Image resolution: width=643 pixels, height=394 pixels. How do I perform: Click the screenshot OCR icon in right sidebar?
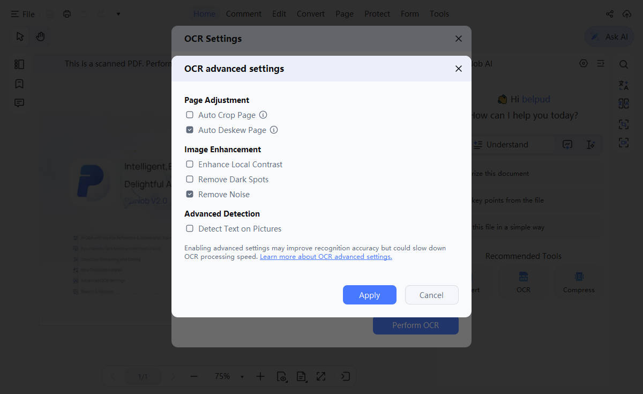pyautogui.click(x=624, y=143)
